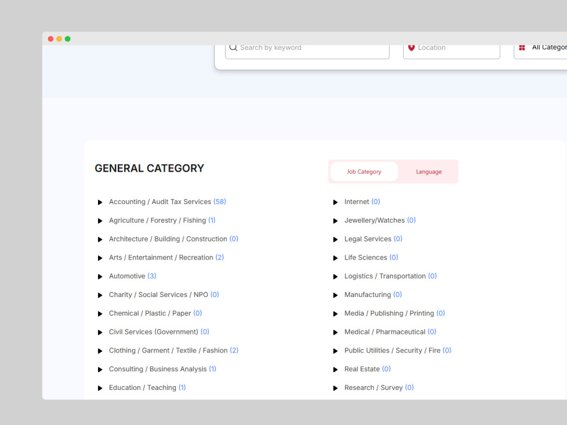
Task: Expand arrow beside Internet
Action: [335, 202]
